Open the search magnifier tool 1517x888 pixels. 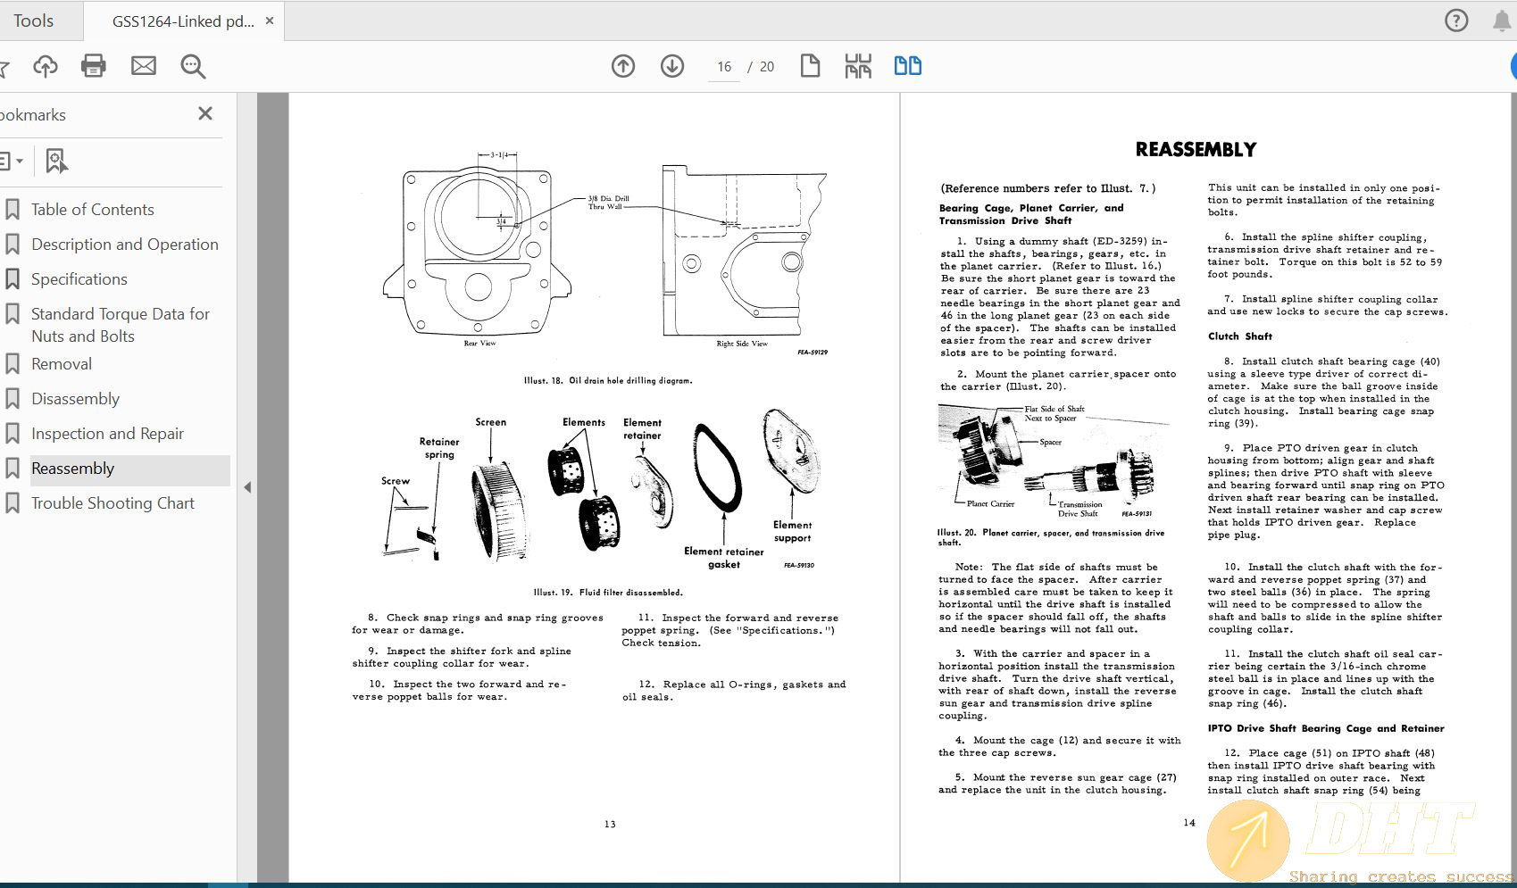(193, 66)
